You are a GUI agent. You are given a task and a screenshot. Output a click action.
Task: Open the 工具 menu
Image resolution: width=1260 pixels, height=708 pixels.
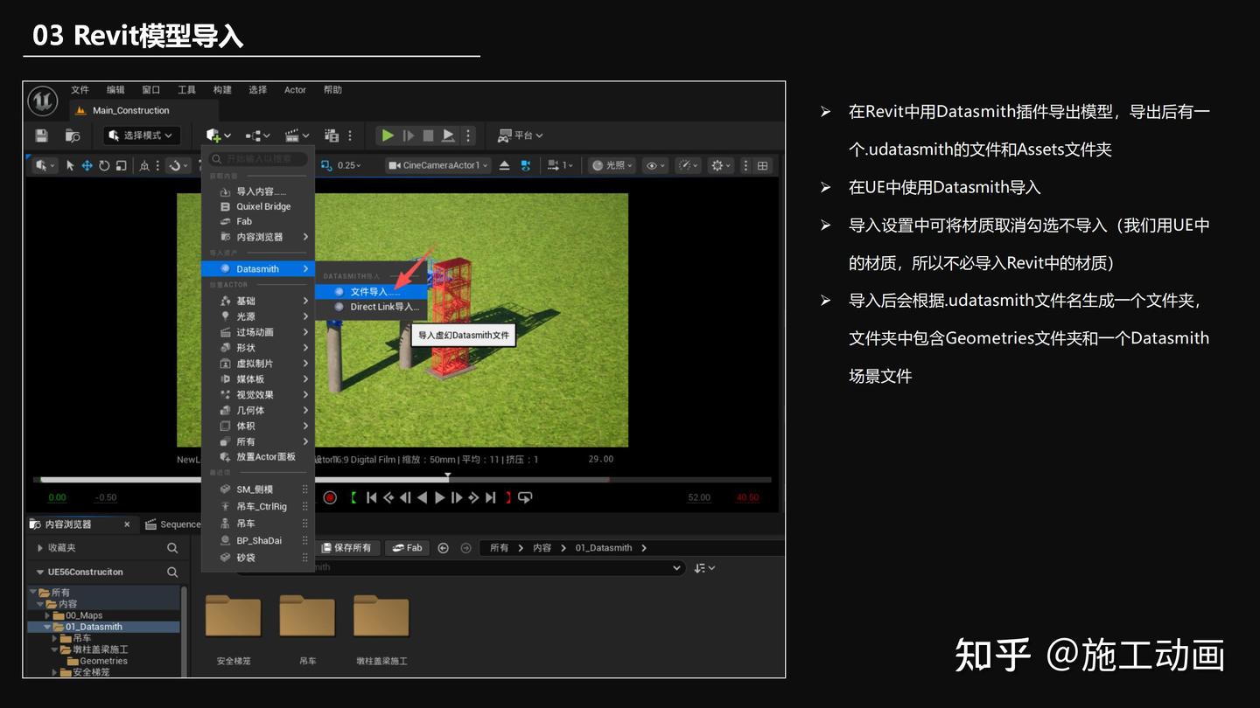tap(186, 90)
